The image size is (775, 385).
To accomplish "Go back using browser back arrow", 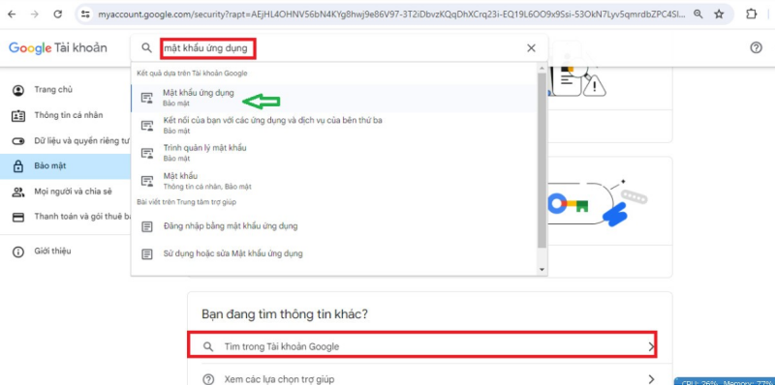I will point(12,15).
